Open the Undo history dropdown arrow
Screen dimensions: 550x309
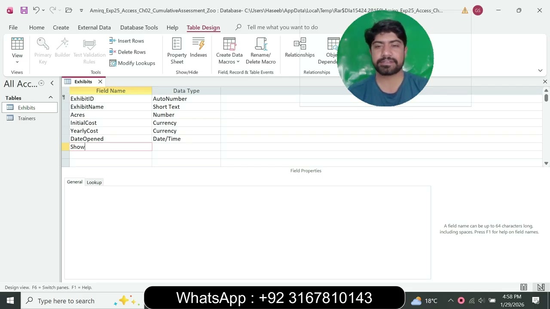43,10
